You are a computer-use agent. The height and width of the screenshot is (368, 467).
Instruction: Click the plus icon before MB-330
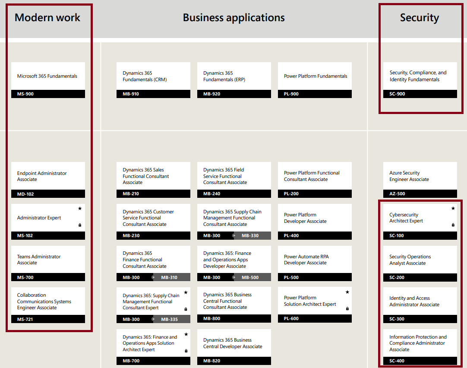[234, 236]
